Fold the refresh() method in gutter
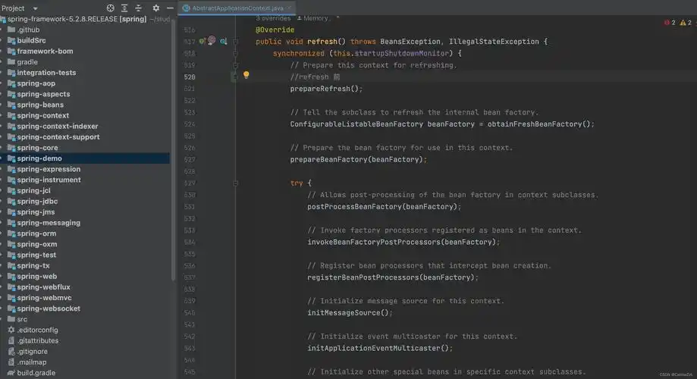 pyautogui.click(x=236, y=41)
